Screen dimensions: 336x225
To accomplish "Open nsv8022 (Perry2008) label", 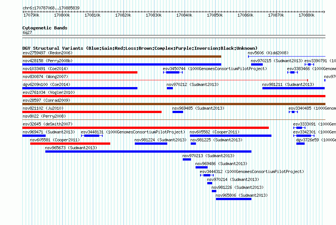I will click(44, 116).
